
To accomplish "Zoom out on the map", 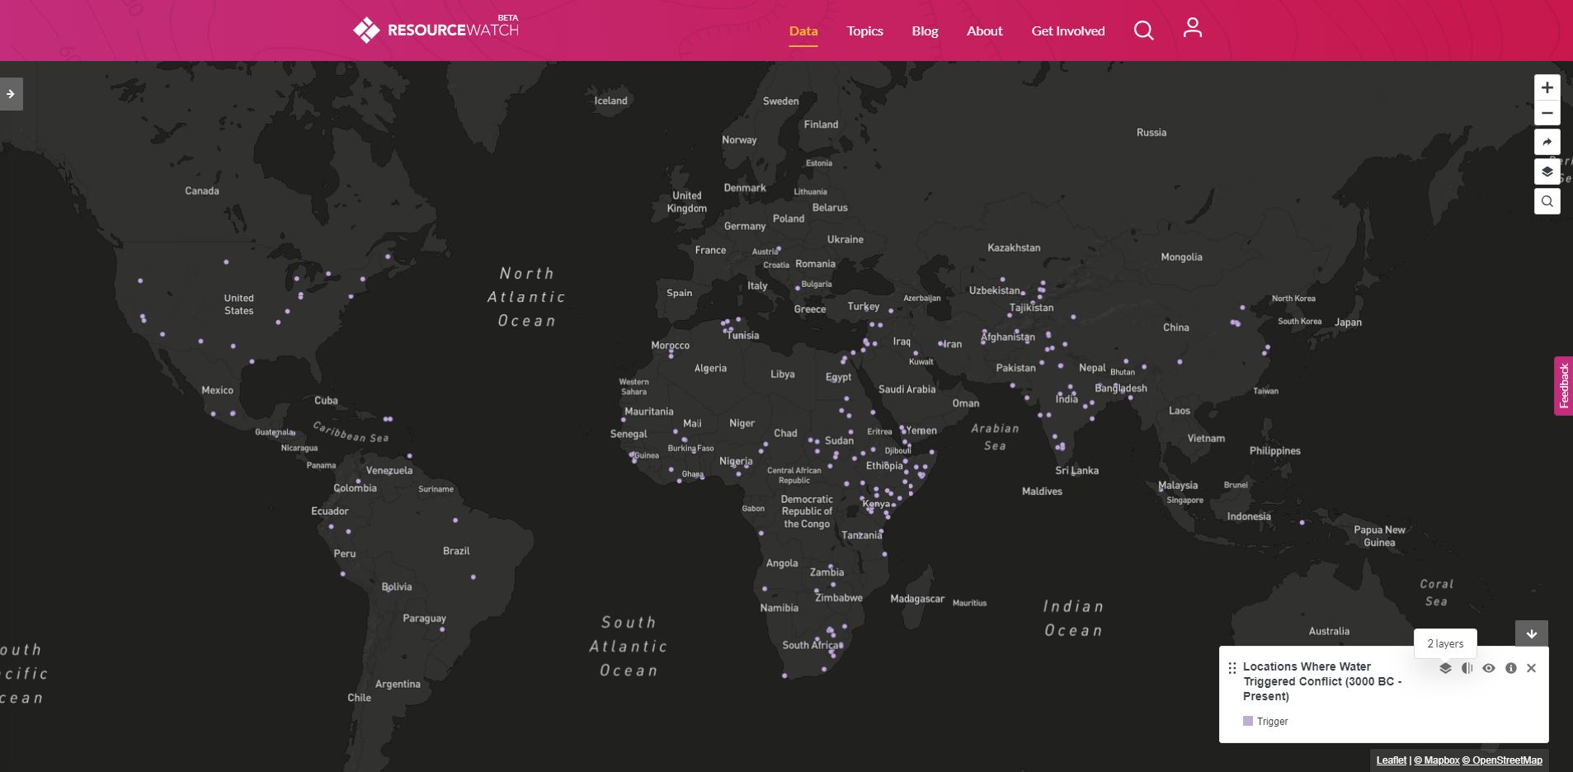I will click(x=1547, y=114).
